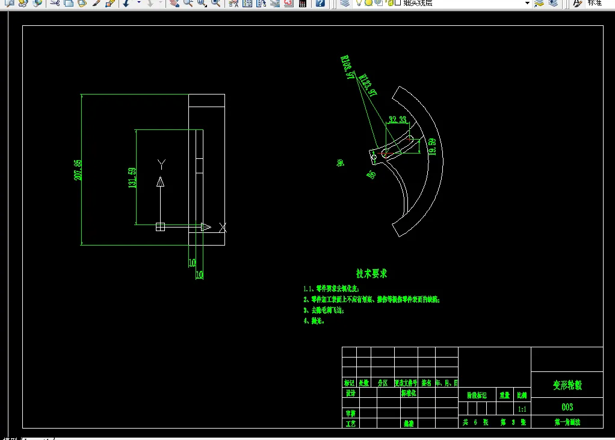Activate the Pan hand tool
Viewport: 615px width, 440px height.
[x=174, y=3]
